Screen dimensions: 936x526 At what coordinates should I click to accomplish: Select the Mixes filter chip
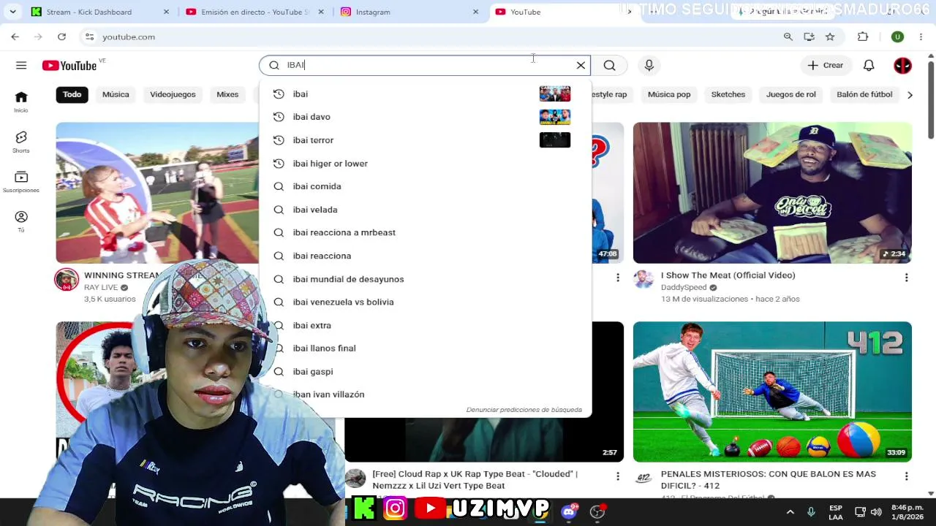[227, 94]
